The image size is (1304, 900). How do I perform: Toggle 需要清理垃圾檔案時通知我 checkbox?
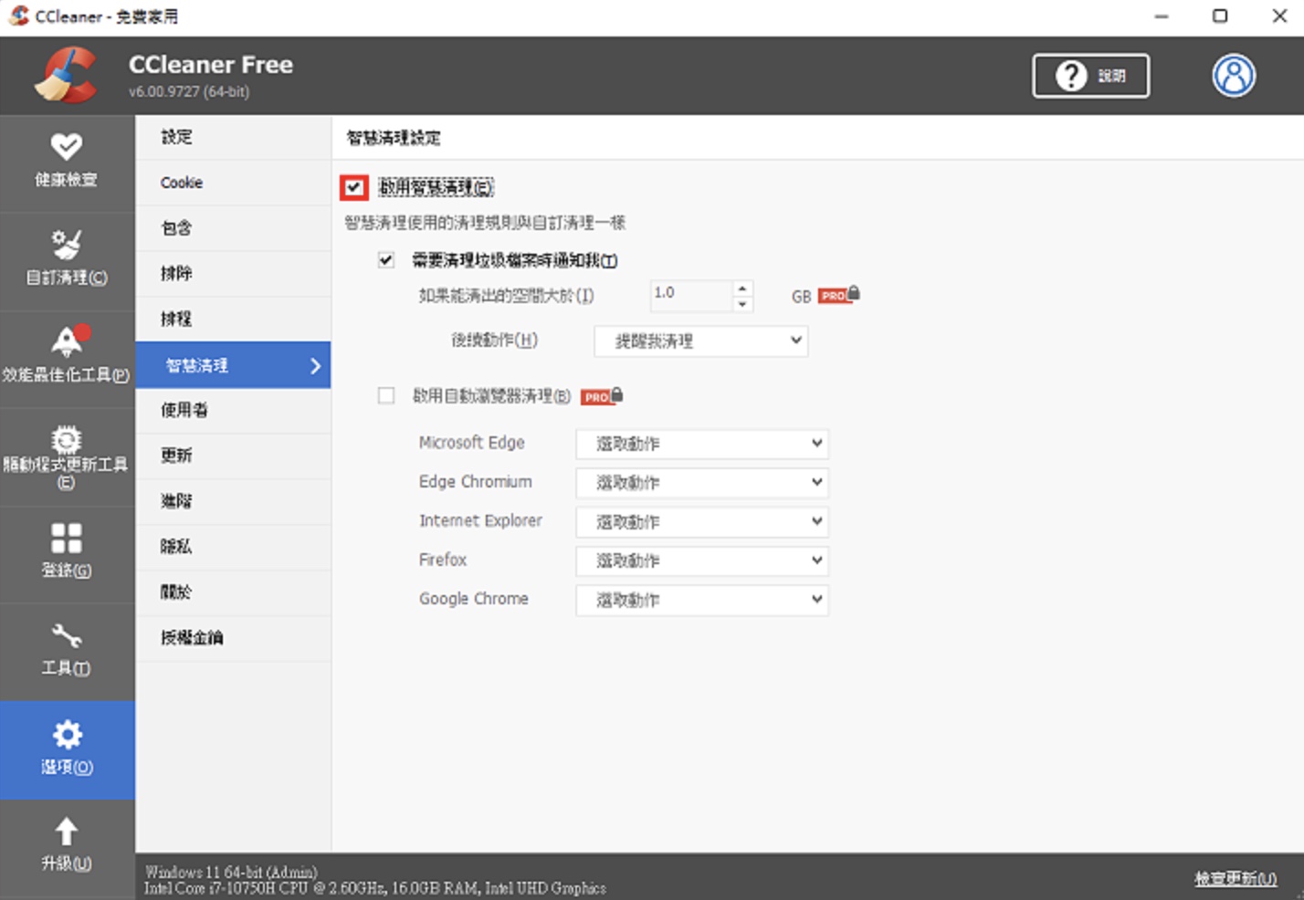386,260
